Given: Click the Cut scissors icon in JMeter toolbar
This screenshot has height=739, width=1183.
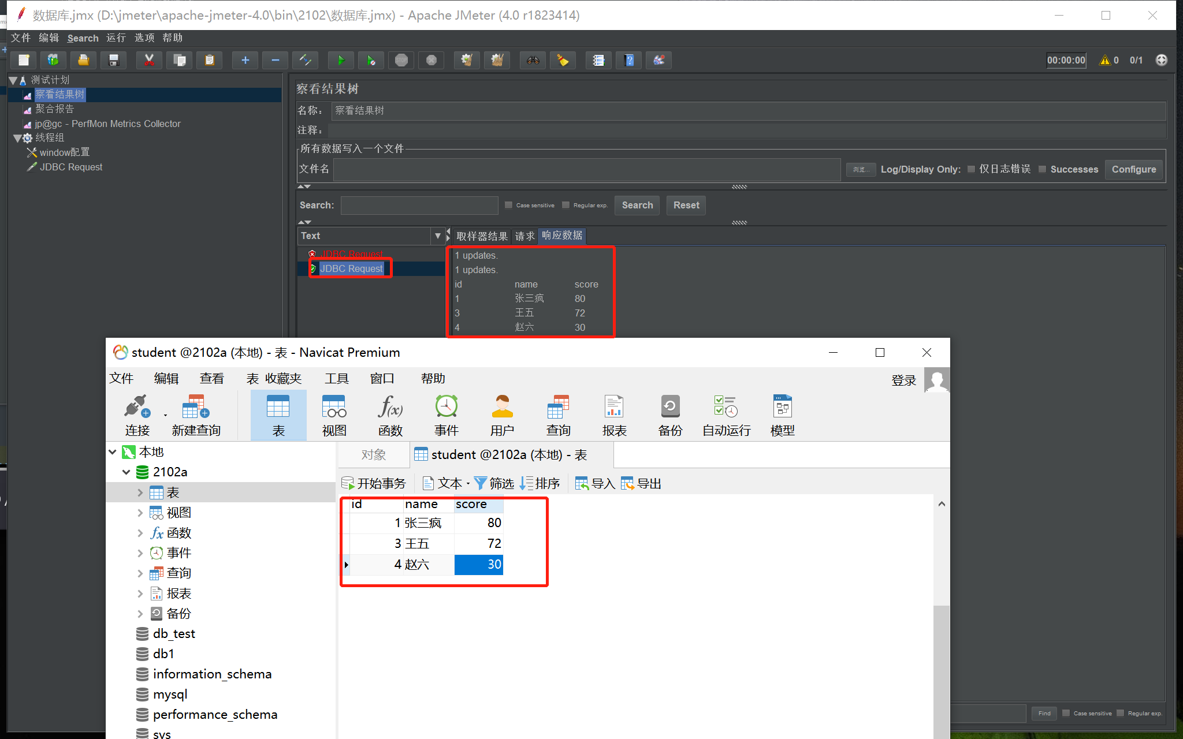Looking at the screenshot, I should (149, 60).
